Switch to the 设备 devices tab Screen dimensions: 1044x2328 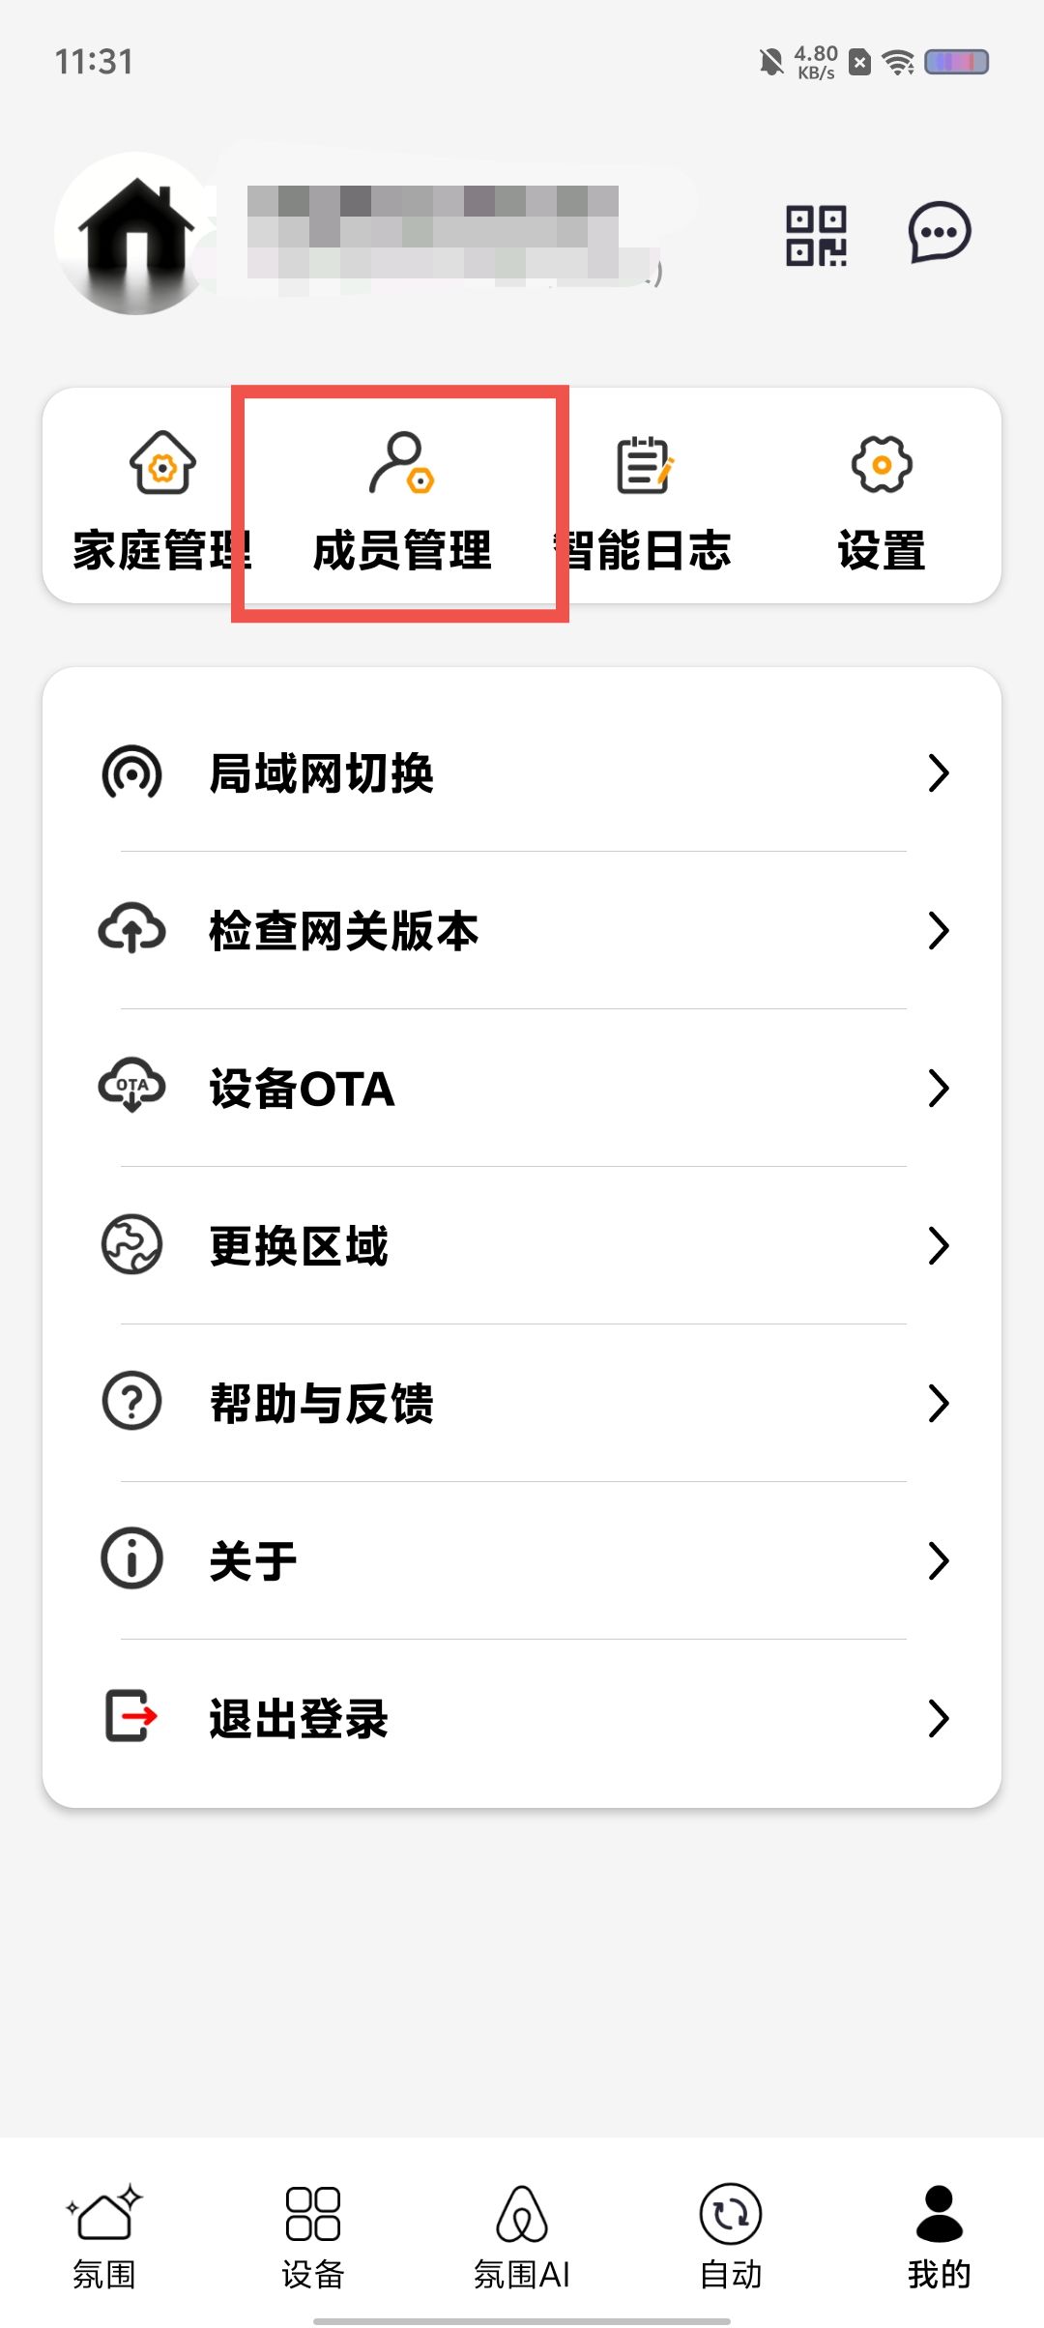313,2235
